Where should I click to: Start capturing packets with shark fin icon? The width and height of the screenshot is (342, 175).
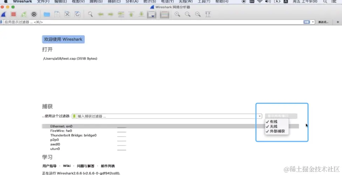[x=3, y=15]
